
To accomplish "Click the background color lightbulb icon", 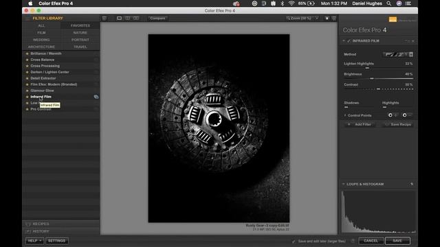I will [327, 19].
